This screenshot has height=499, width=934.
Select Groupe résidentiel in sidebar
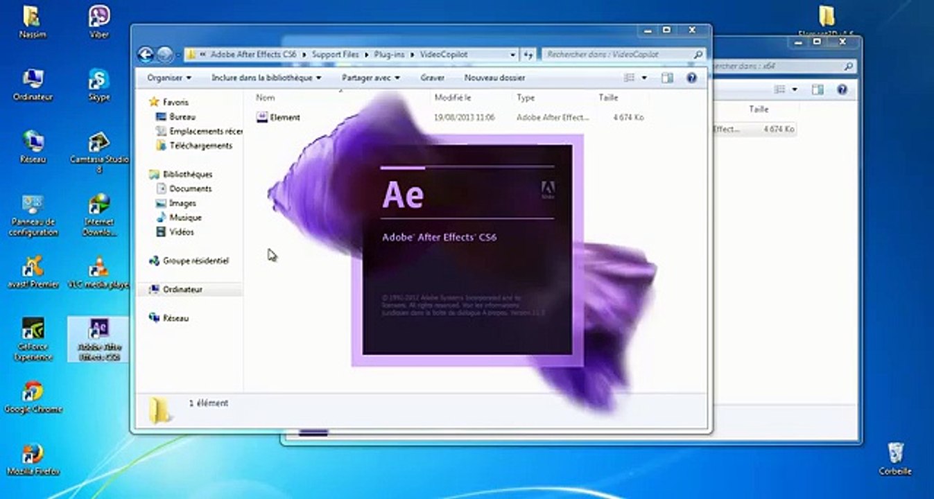point(189,261)
